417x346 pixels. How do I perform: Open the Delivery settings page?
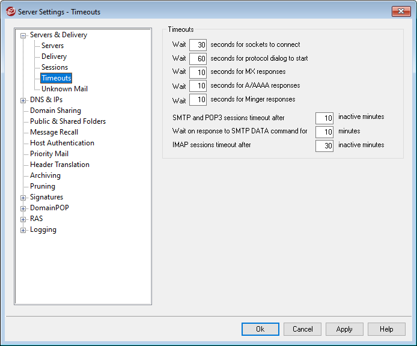[x=54, y=56]
